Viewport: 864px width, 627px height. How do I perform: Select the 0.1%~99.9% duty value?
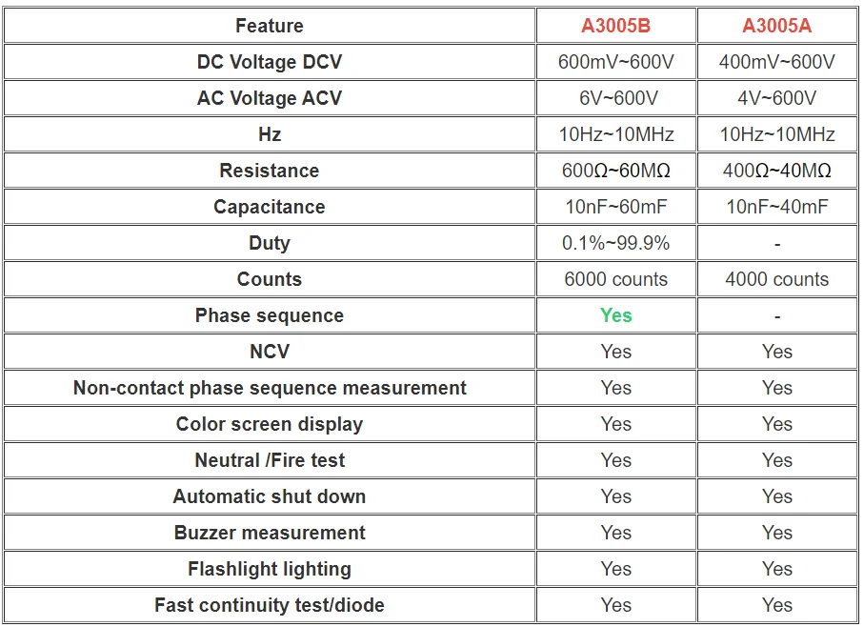(615, 243)
